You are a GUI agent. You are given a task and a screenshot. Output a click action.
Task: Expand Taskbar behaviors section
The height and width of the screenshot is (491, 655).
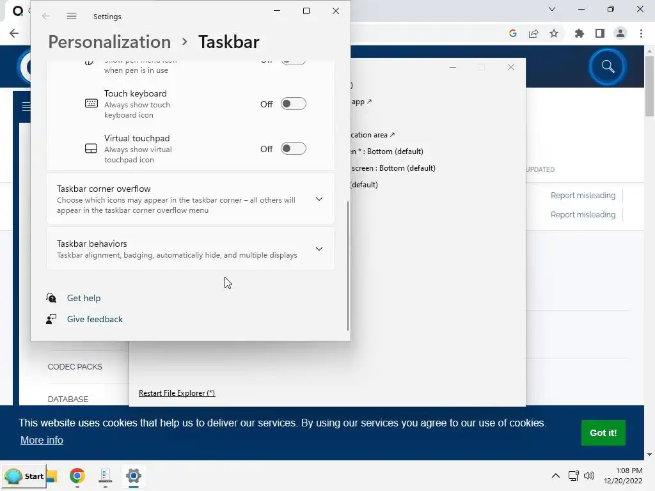tap(191, 249)
